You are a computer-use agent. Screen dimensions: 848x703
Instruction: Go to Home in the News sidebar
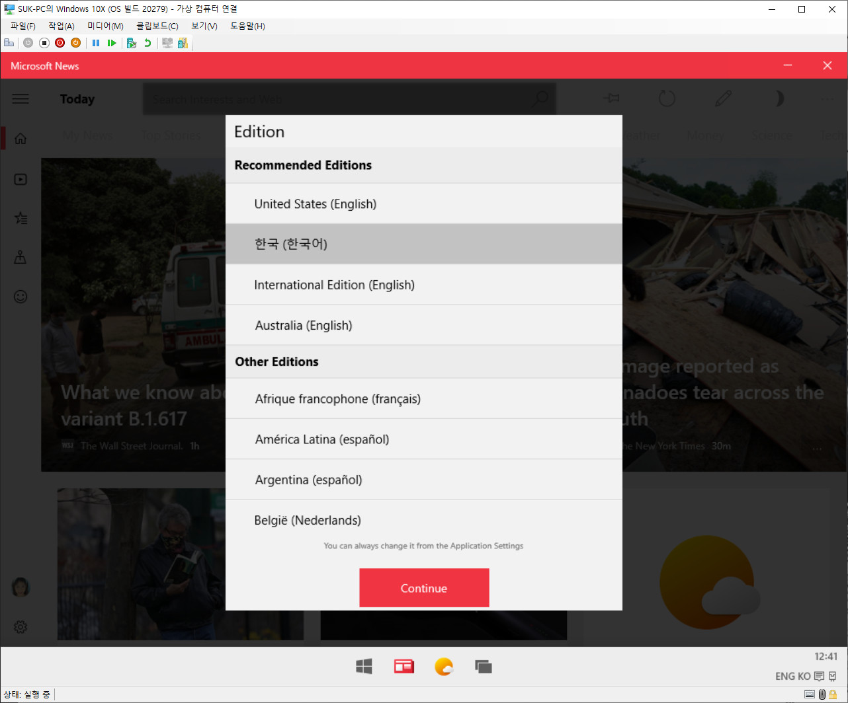click(21, 139)
